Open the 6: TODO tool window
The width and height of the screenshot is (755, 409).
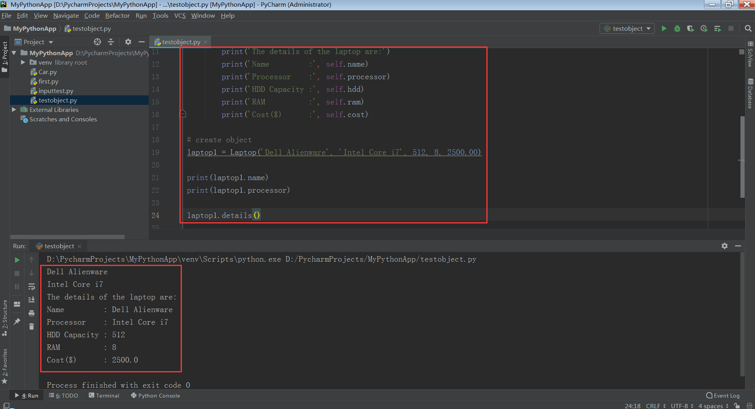click(63, 396)
